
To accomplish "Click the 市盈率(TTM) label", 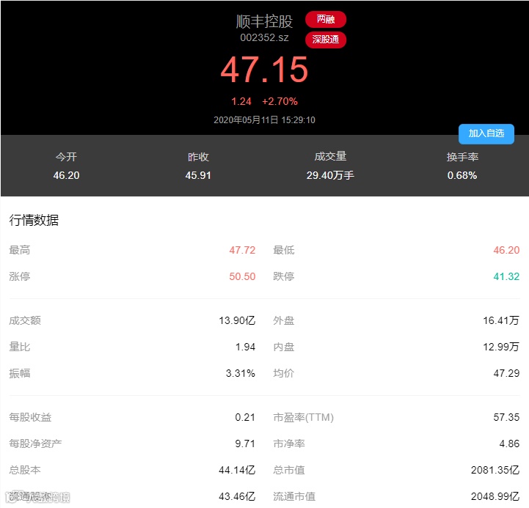I will (x=303, y=417).
